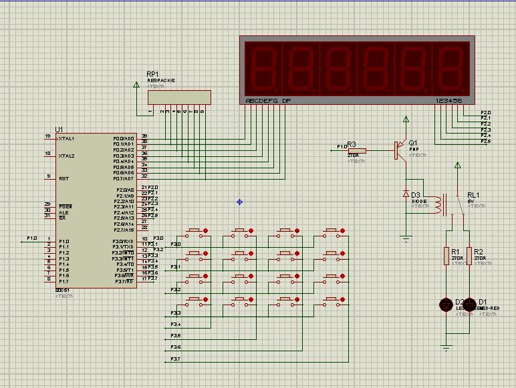This screenshot has width=516, height=388.
Task: Click the ABCDEFG DP segment label on the display
Action: pos(268,101)
